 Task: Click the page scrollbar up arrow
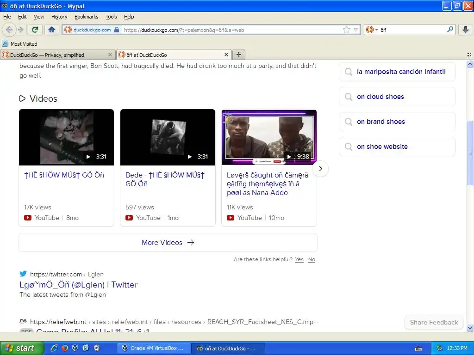click(x=470, y=64)
